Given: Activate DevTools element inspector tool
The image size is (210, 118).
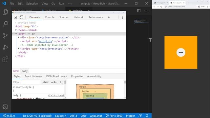Looking at the screenshot, I should 15,17.
